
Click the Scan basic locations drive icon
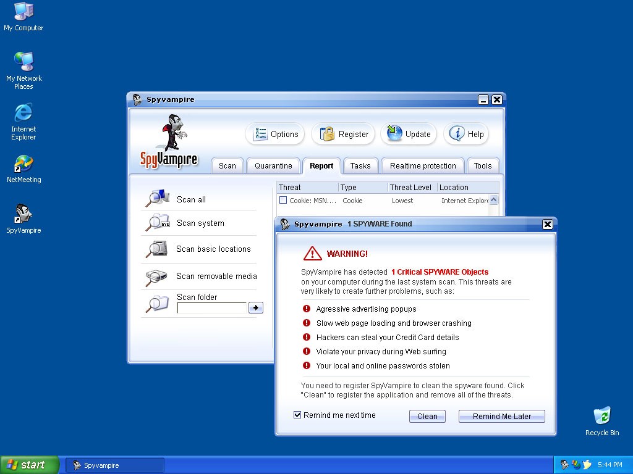157,249
